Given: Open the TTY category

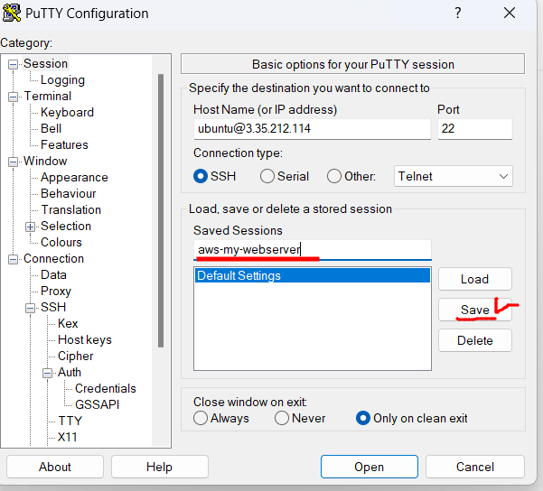Looking at the screenshot, I should pos(70,422).
